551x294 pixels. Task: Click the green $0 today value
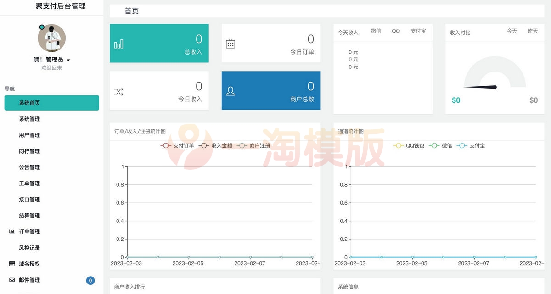tap(456, 100)
